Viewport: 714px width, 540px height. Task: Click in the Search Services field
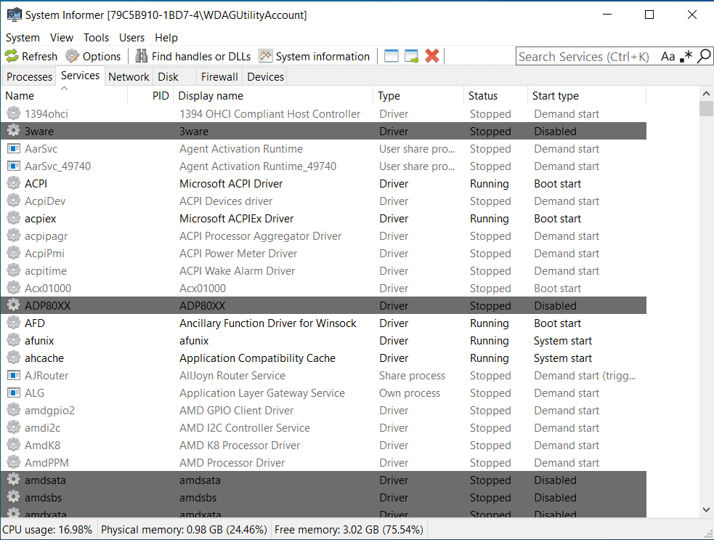point(583,56)
